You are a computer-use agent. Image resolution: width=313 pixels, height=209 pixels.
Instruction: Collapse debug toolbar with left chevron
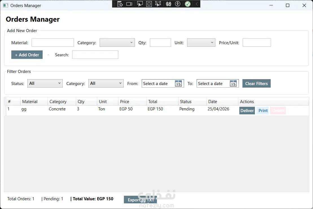pos(197,4)
